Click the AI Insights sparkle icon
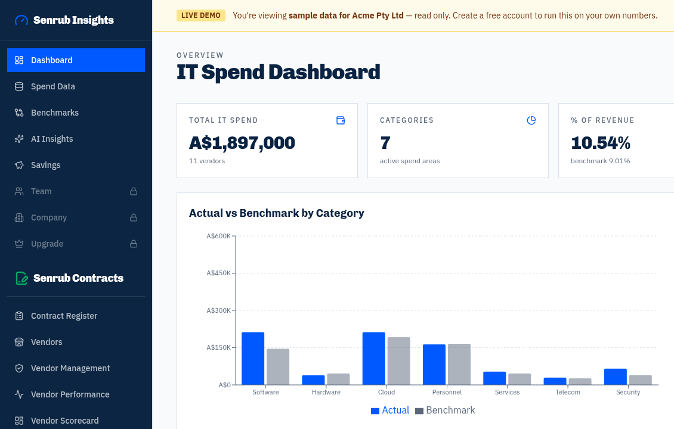 coord(19,139)
